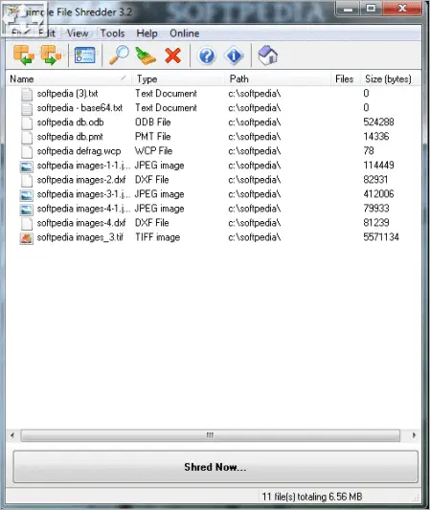This screenshot has width=430, height=510.
Task: Click the JPEG icon of softpedia images-3-1
Action: click(x=27, y=195)
